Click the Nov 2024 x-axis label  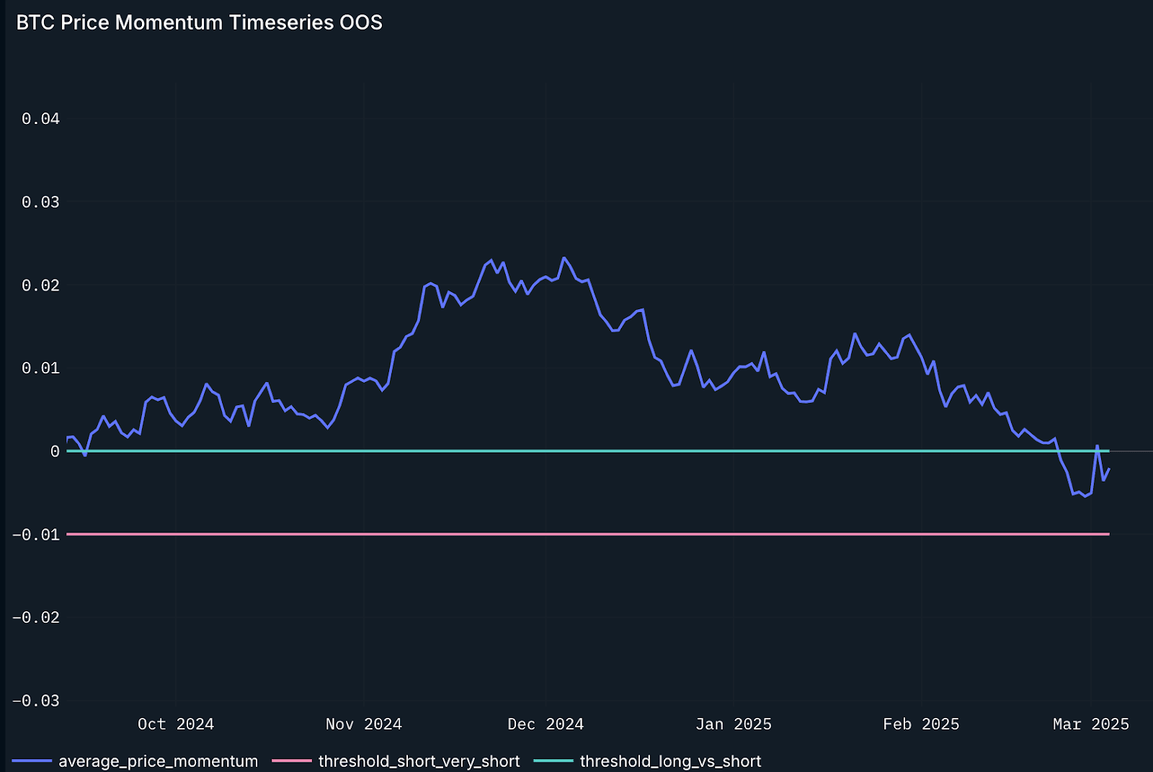tap(364, 724)
